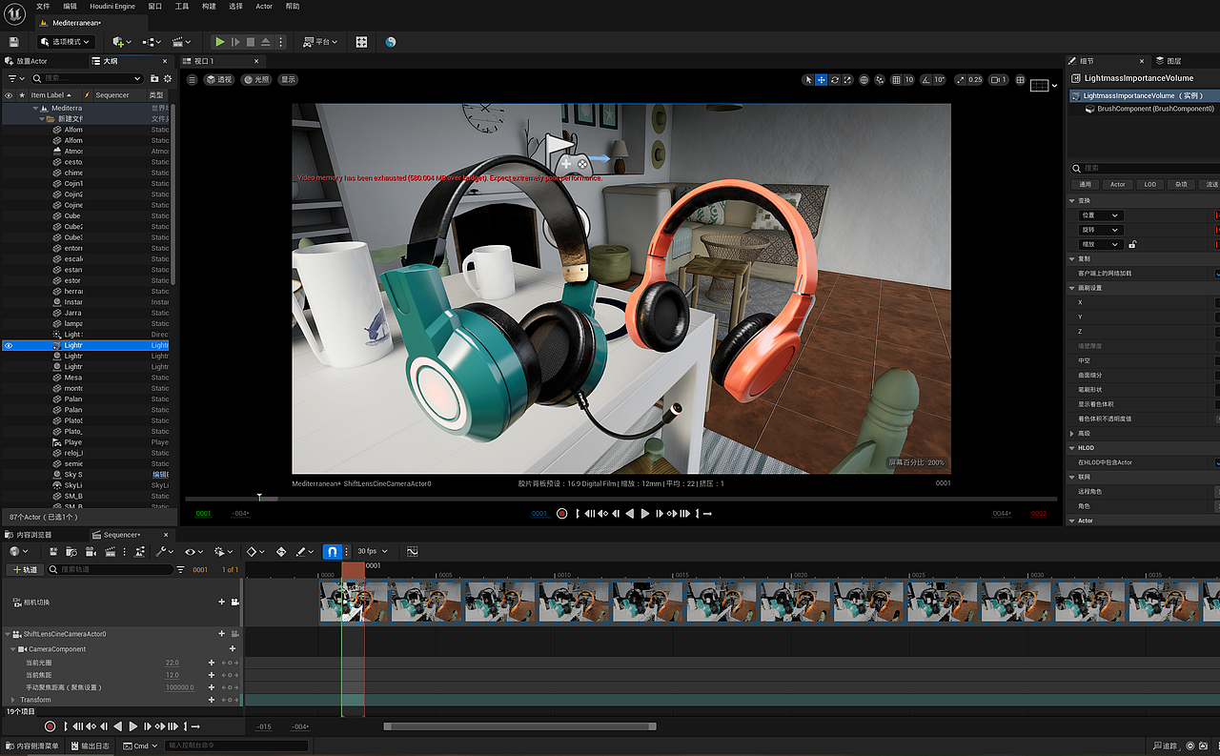Screen dimensions: 1220x756
Task: Click add folder icon in the outliner
Action: click(154, 78)
